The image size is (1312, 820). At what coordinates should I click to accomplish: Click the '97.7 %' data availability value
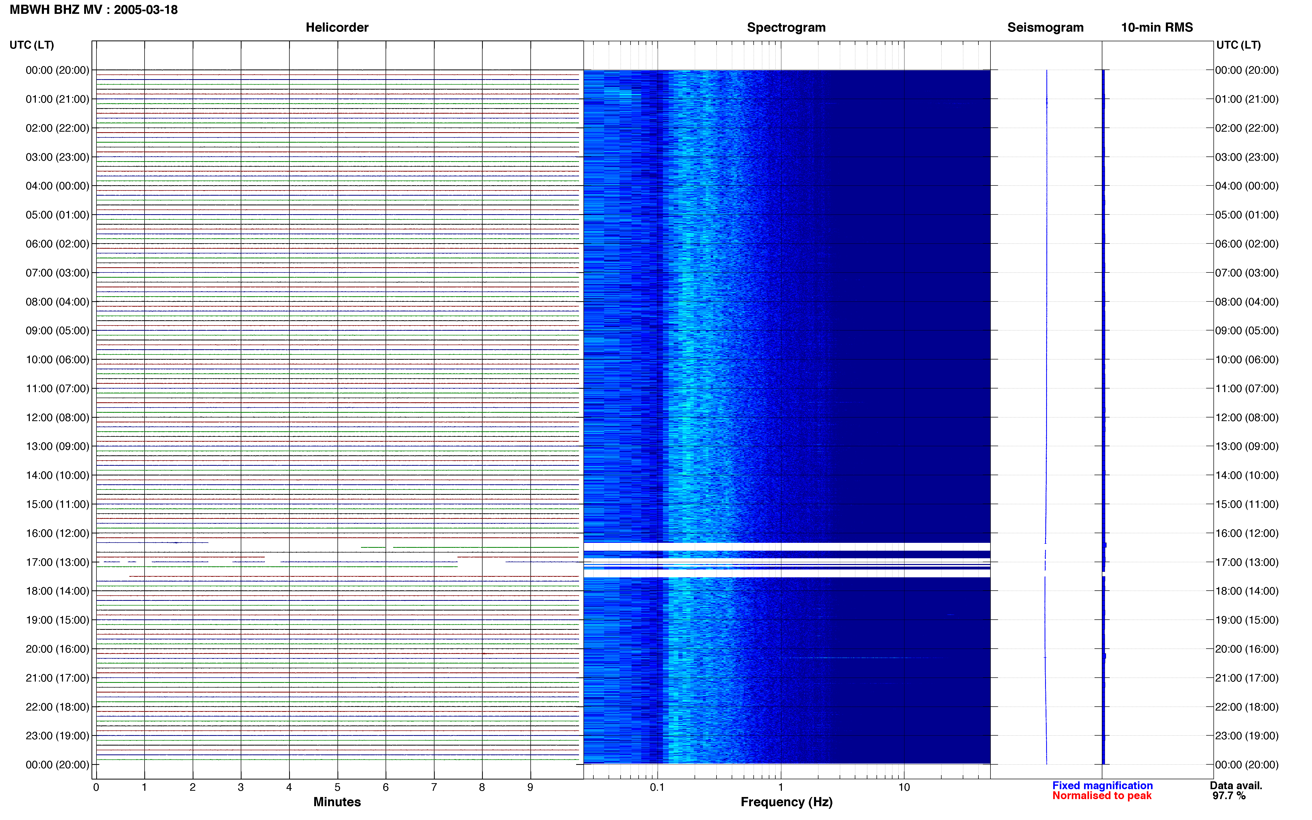coord(1229,796)
